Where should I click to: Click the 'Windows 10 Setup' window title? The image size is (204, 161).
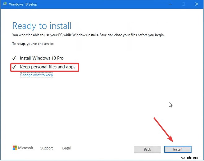coord(23,4)
